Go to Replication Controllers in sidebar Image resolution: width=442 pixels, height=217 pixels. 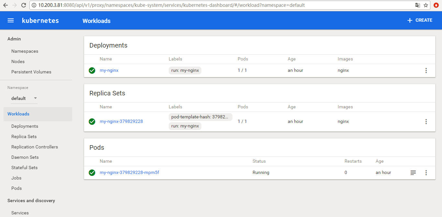(34, 147)
